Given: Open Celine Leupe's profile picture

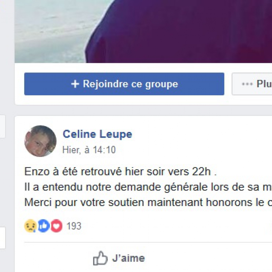Looking at the screenshot, I should 40,141.
